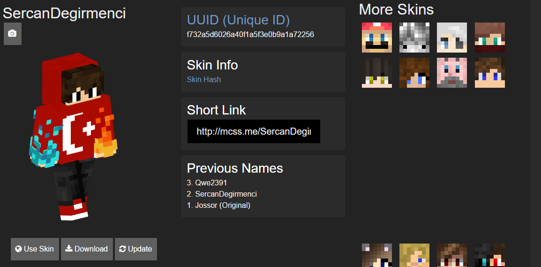Open the red-cap mustache skin head
Viewport: 541px width, 267px height.
[x=377, y=37]
